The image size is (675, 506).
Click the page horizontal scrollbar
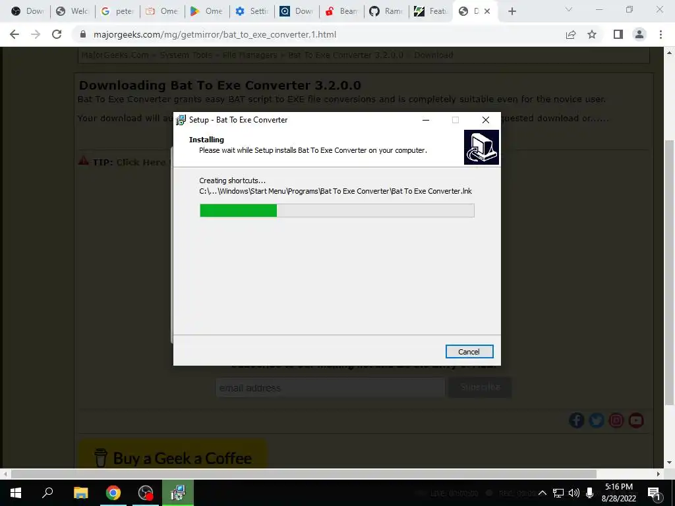point(303,474)
